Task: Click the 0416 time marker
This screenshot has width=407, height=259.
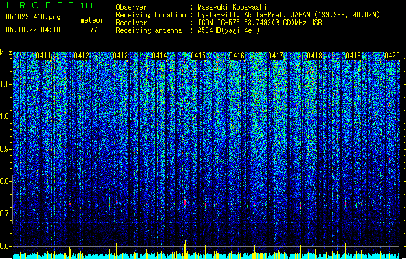Action: [237, 56]
